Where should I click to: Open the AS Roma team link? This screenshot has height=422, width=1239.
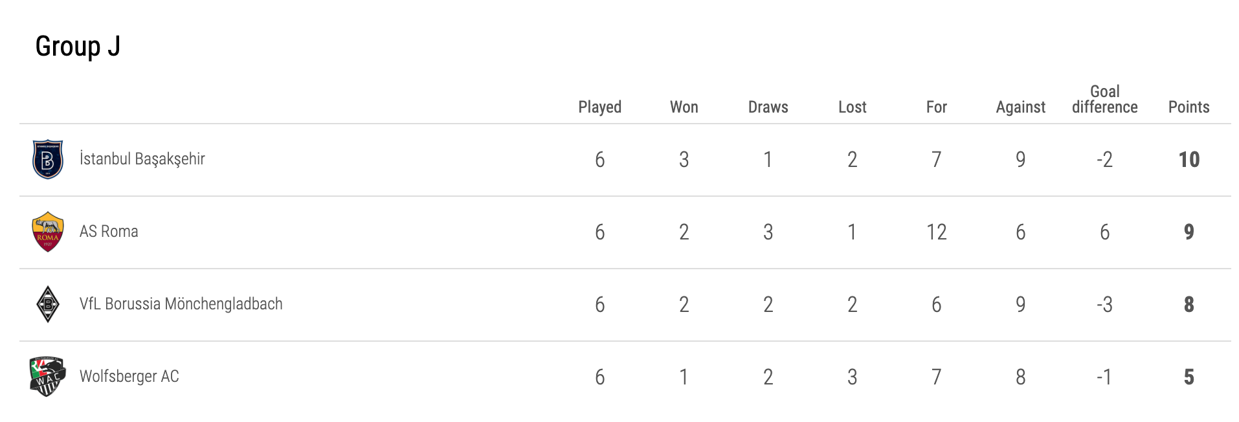pyautogui.click(x=109, y=231)
